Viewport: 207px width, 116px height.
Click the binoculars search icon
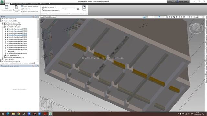click(78, 9)
